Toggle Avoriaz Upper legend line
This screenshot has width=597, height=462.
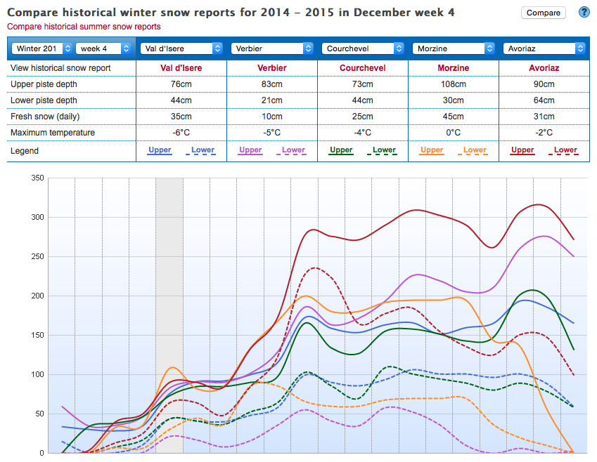(x=522, y=150)
